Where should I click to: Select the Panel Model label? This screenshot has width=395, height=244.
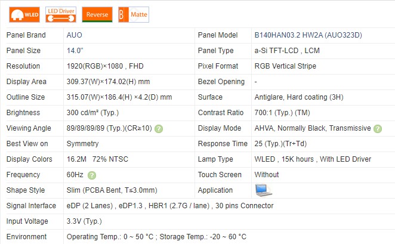(218, 35)
